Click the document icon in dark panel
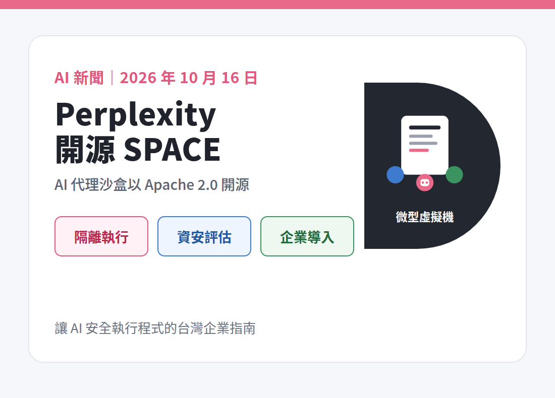 coord(425,145)
